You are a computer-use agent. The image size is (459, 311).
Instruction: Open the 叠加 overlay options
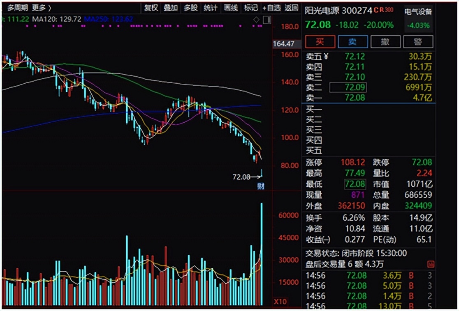171,7
